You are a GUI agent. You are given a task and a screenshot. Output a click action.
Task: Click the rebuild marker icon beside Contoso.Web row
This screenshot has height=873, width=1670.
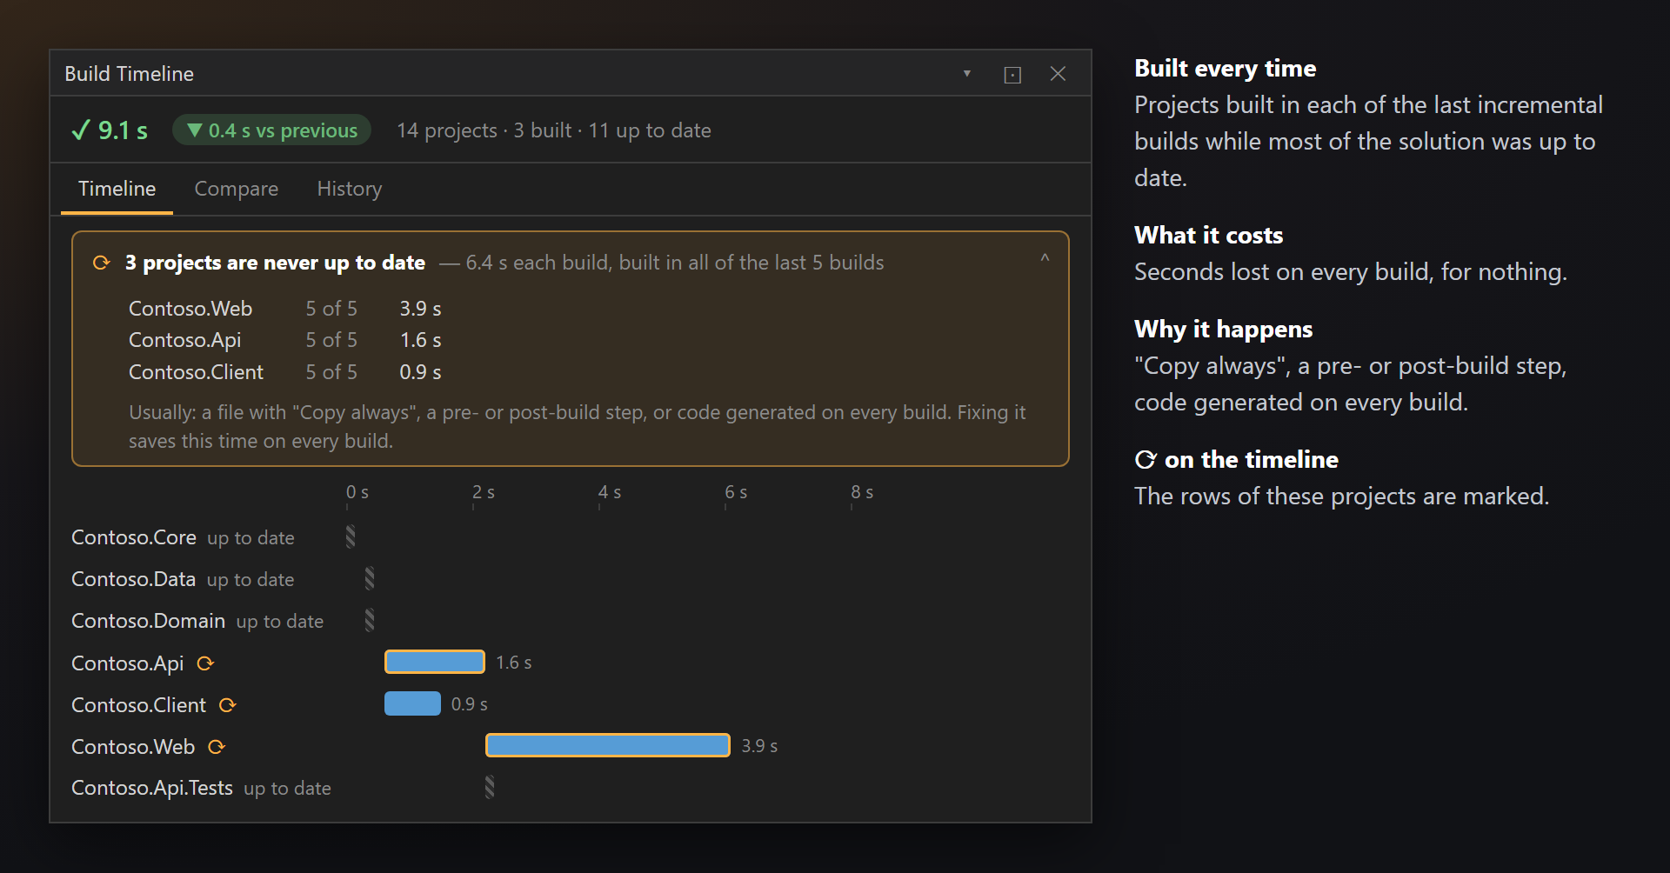click(x=217, y=747)
